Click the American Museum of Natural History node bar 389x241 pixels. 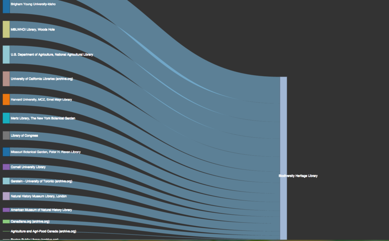[6, 210]
